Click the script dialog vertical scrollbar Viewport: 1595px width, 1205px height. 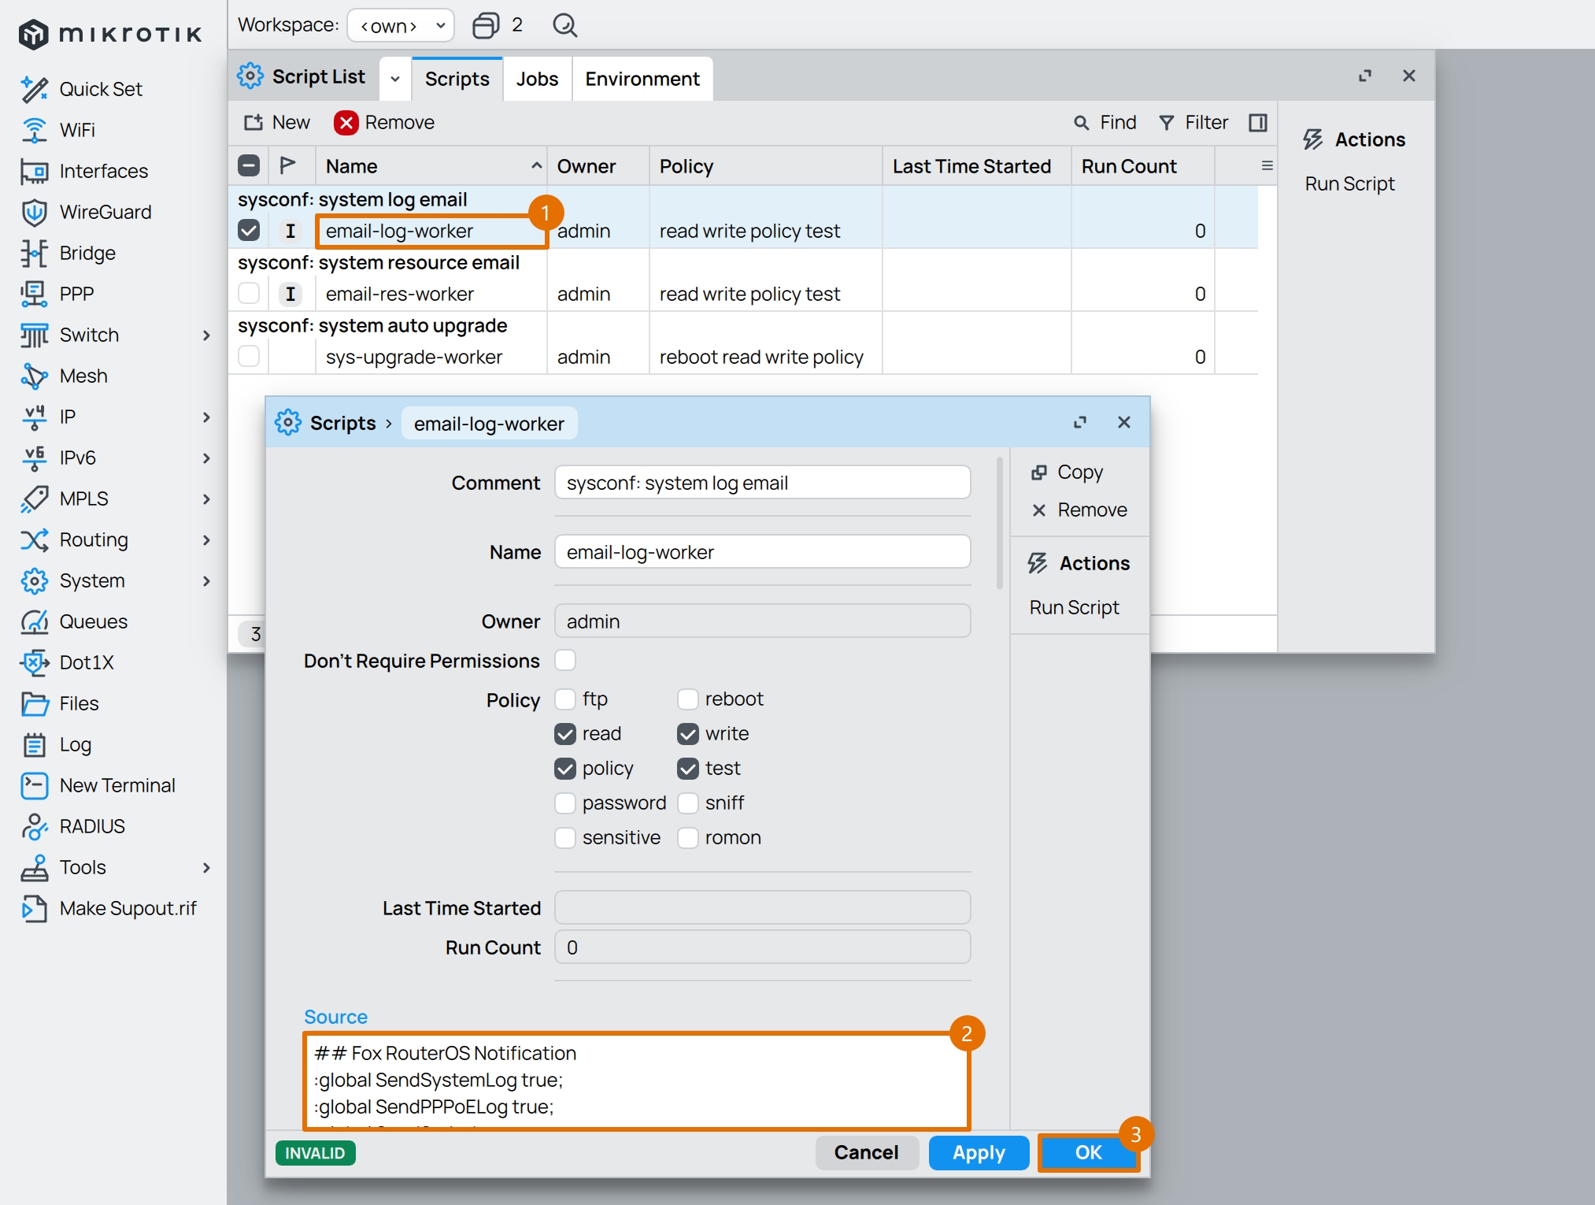[x=1000, y=521]
